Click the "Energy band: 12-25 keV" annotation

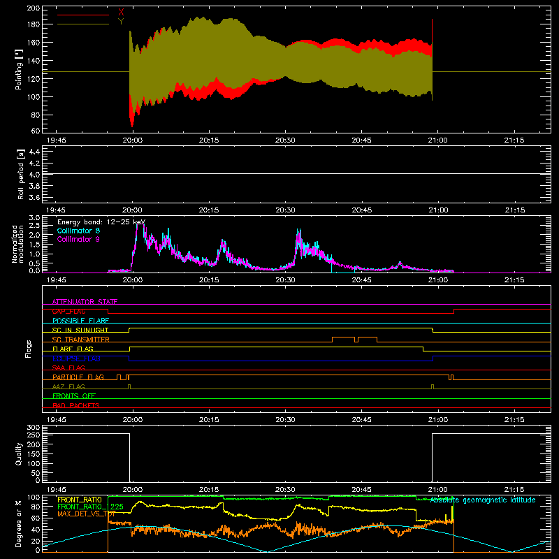101,222
